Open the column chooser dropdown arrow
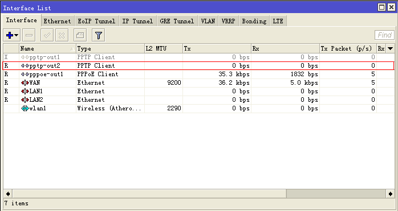Viewport: 398px width, 211px height. coord(391,48)
